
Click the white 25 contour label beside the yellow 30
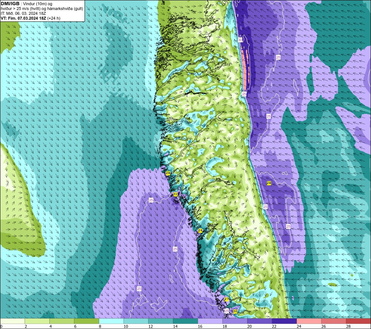pos(227,311)
